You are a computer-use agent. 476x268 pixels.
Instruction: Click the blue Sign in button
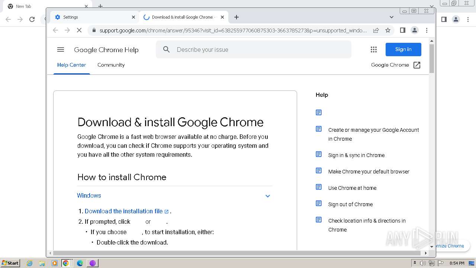[x=403, y=50]
